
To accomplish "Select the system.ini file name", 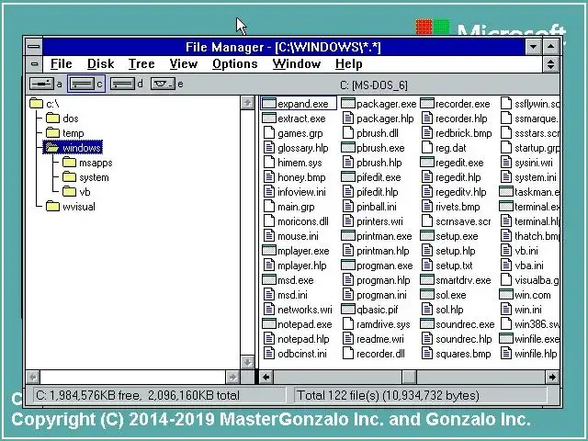I will pos(536,177).
